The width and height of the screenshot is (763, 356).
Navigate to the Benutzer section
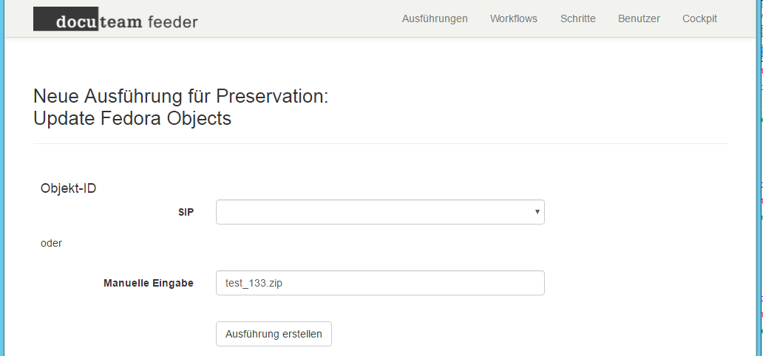pyautogui.click(x=639, y=19)
